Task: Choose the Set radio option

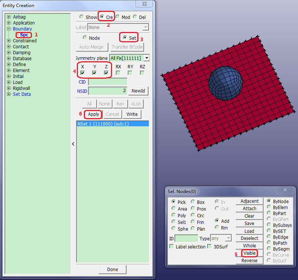Action: tap(125, 38)
